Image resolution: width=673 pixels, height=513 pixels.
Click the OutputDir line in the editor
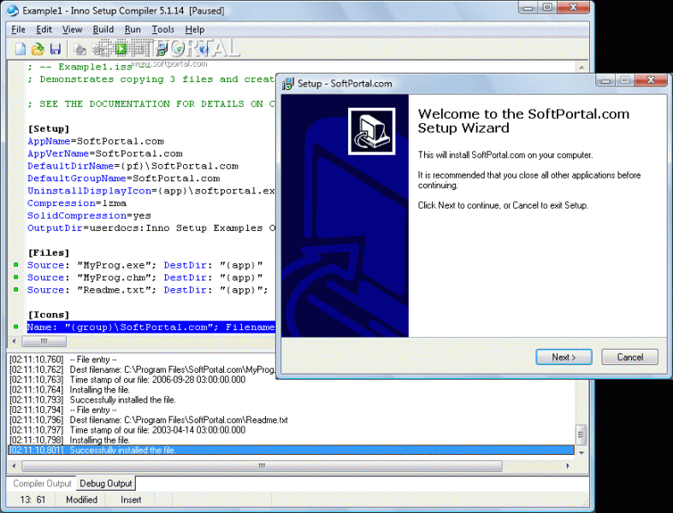pos(151,228)
